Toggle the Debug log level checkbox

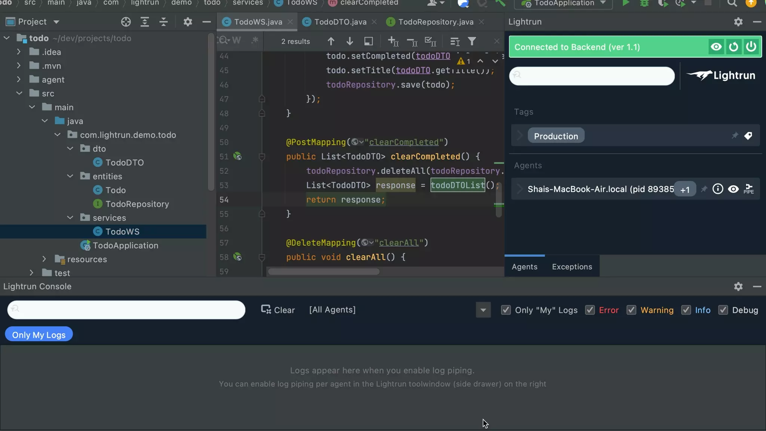click(x=723, y=310)
